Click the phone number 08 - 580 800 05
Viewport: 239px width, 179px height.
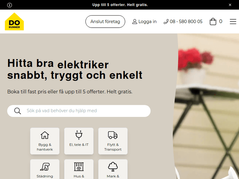pyautogui.click(x=186, y=22)
